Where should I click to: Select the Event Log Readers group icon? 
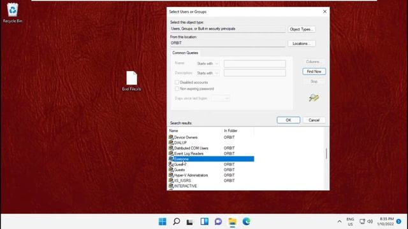(x=171, y=153)
